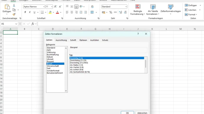Click the accounting number format icon

(104, 13)
